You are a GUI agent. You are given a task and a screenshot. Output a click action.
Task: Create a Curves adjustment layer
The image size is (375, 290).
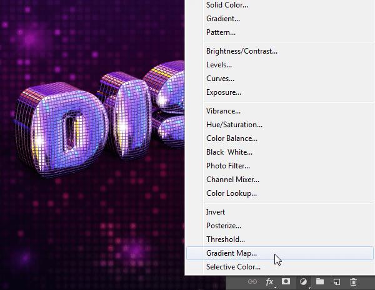click(220, 79)
